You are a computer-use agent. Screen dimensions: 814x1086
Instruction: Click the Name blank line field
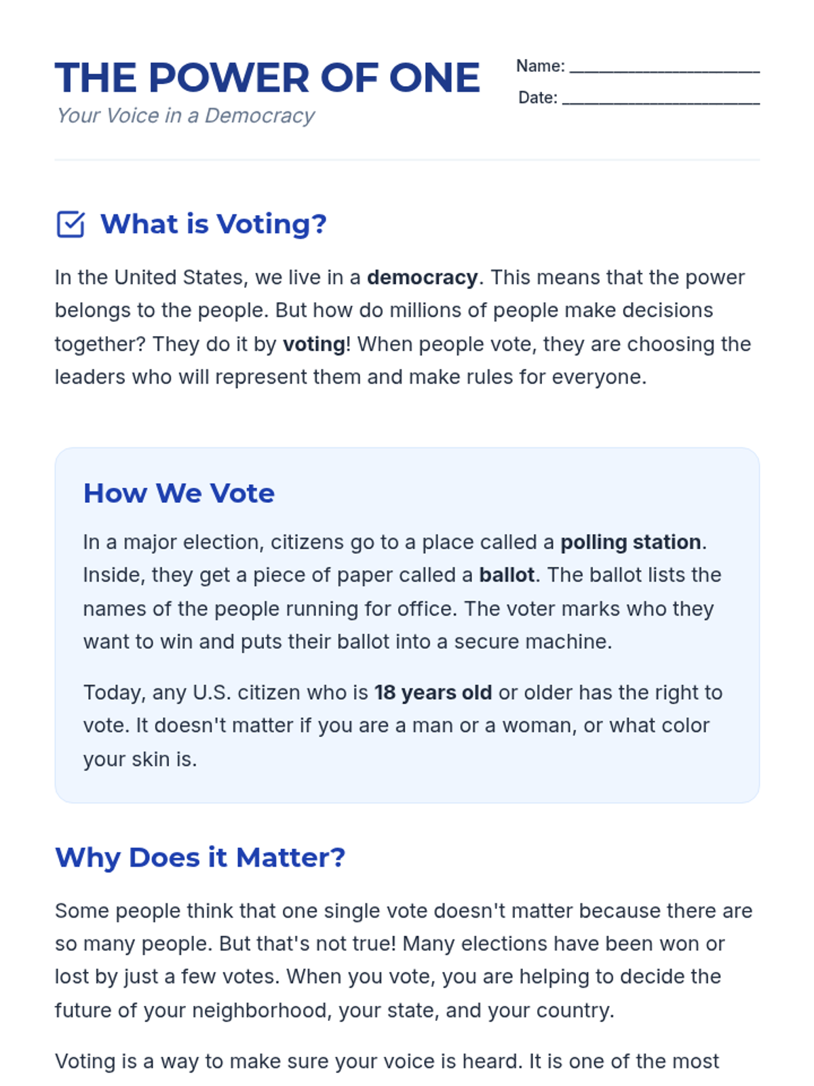[x=664, y=67]
